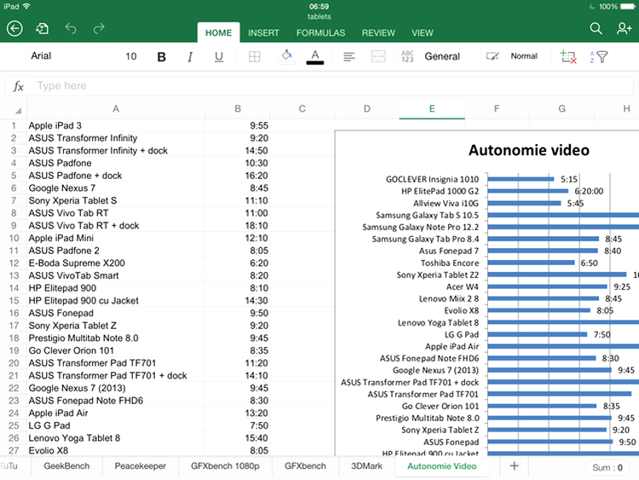
Task: Select row 10 header
Action: tap(14, 238)
